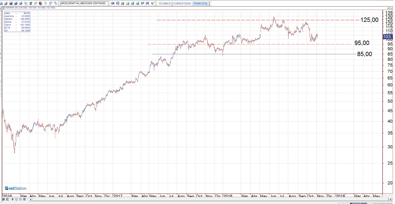Viewport: 395px width, 204px height.
Task: Click the new document icon in the toolbar
Action: pyautogui.click(x=2, y=3)
